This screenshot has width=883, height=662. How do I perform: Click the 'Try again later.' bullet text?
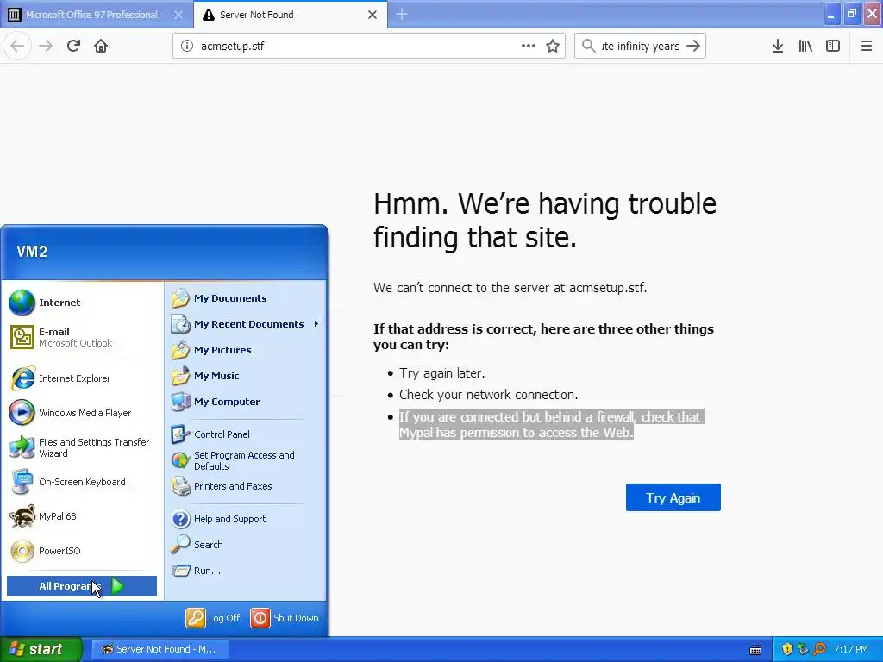pyautogui.click(x=442, y=373)
